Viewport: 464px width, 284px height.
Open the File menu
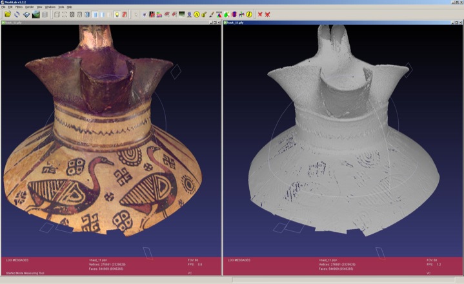(3, 7)
